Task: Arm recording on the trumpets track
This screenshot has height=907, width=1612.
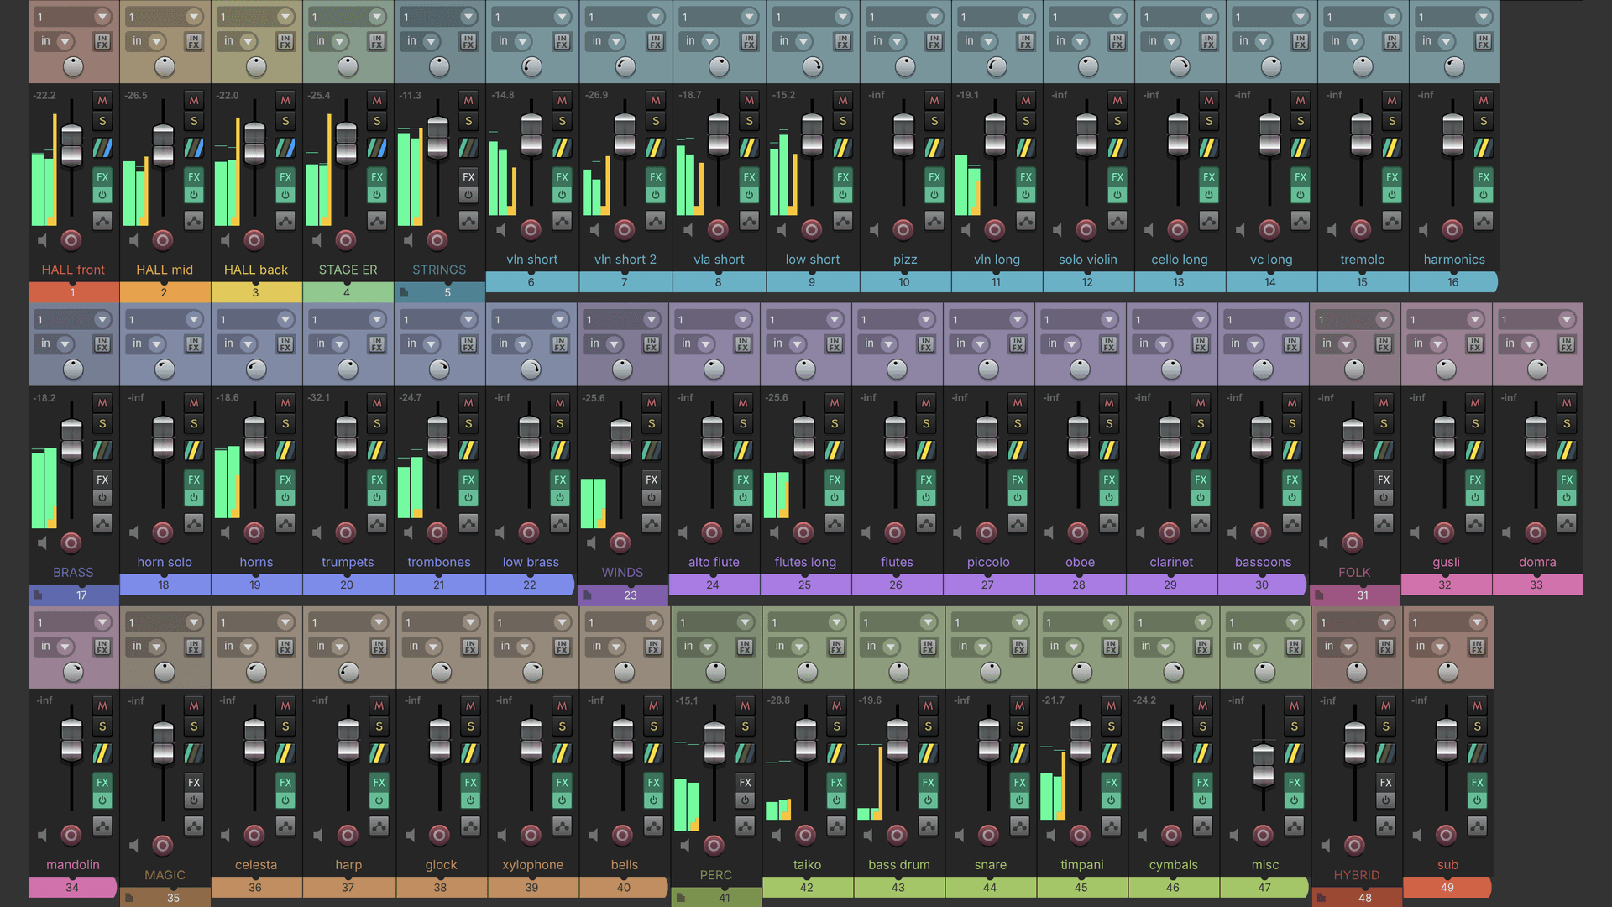Action: [346, 532]
